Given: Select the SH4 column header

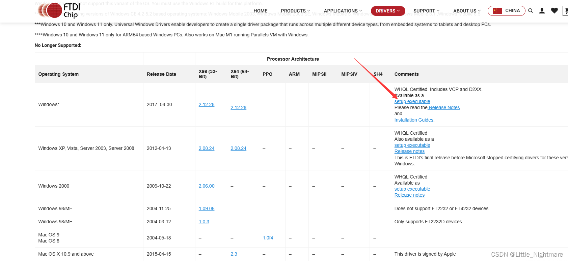Looking at the screenshot, I should coord(378,74).
